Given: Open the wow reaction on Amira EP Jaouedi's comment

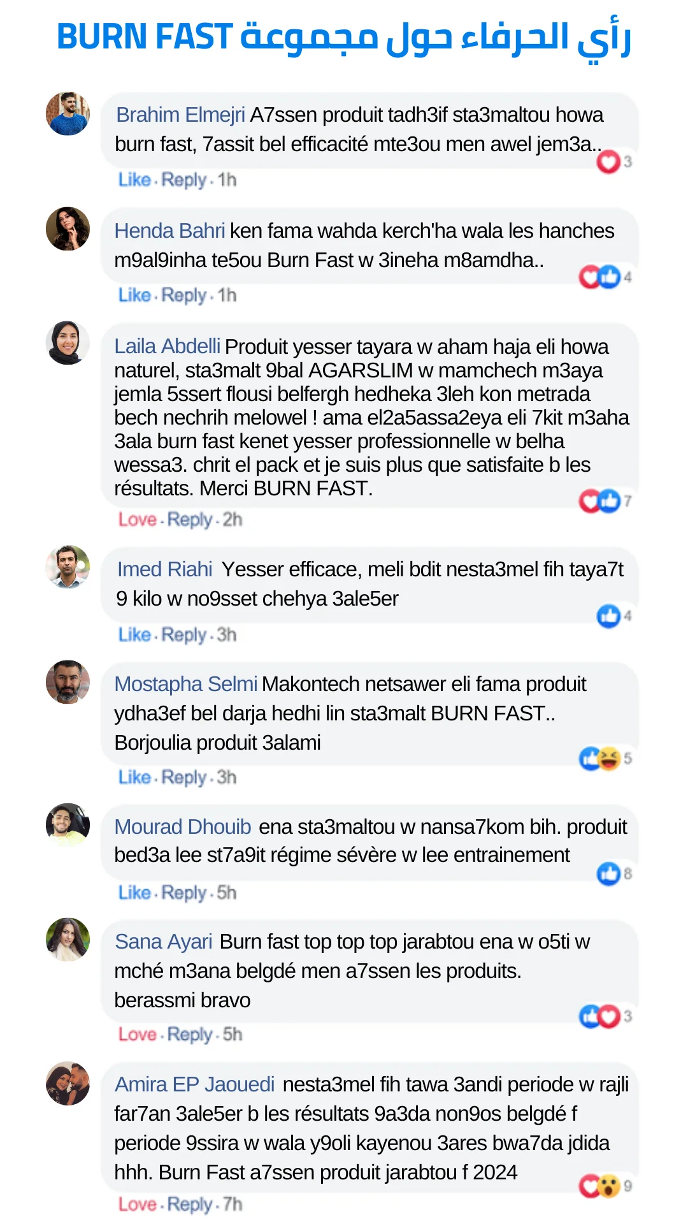Looking at the screenshot, I should pos(610,1186).
